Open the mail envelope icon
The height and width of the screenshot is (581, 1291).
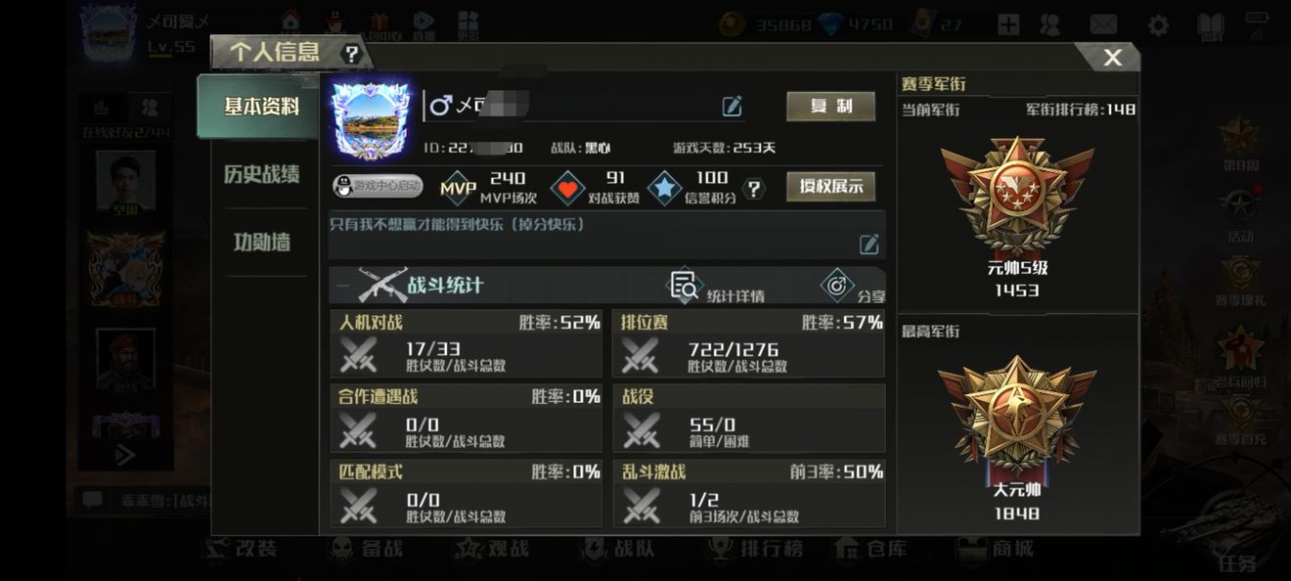(1103, 25)
